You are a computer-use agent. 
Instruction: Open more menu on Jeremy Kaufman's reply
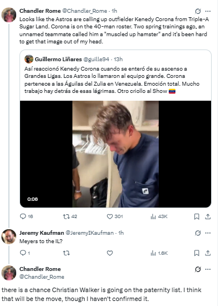point(208,233)
